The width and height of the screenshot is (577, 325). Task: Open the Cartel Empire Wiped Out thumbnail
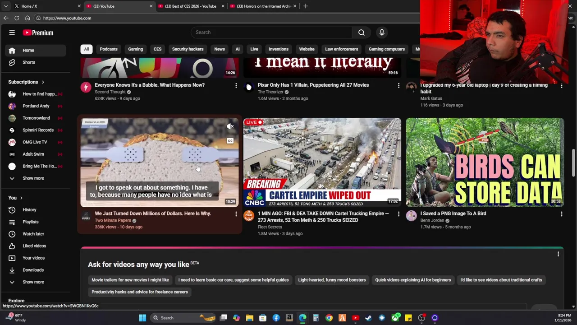click(x=322, y=162)
